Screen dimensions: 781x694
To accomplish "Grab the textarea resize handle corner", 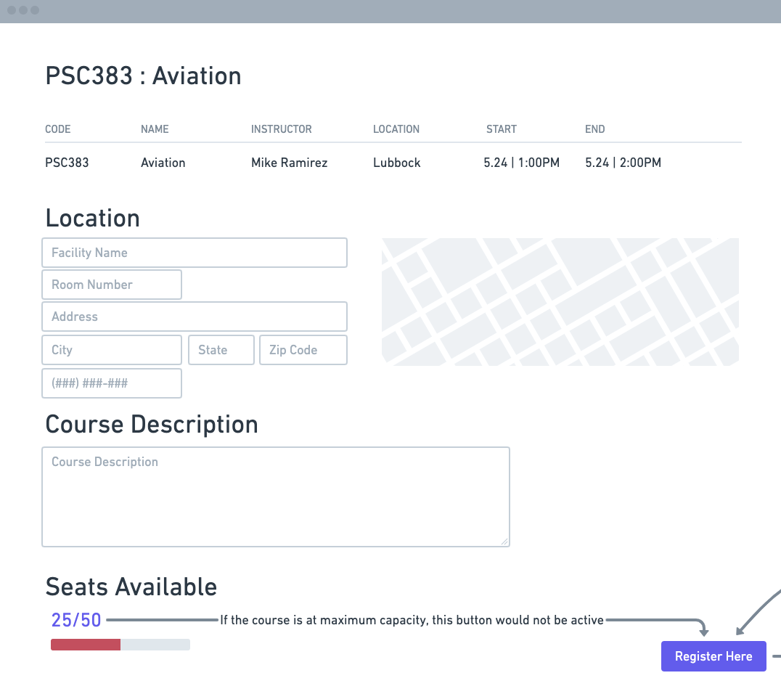I will (x=504, y=542).
